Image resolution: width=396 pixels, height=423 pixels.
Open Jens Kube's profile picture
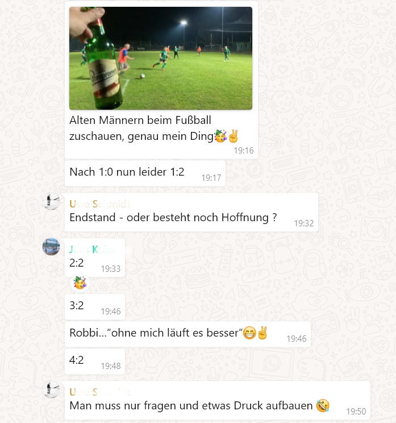coord(51,247)
